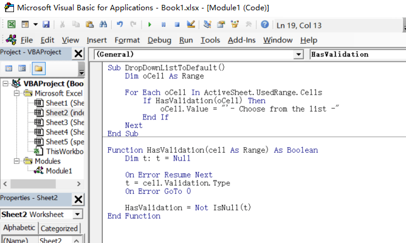Switch to the Alphabetic tab
The image size is (406, 243).
coord(19,228)
